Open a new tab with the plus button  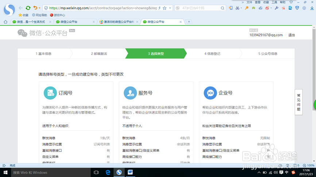189,22
